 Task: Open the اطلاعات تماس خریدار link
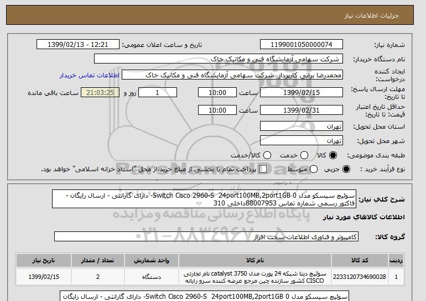pyautogui.click(x=90, y=75)
